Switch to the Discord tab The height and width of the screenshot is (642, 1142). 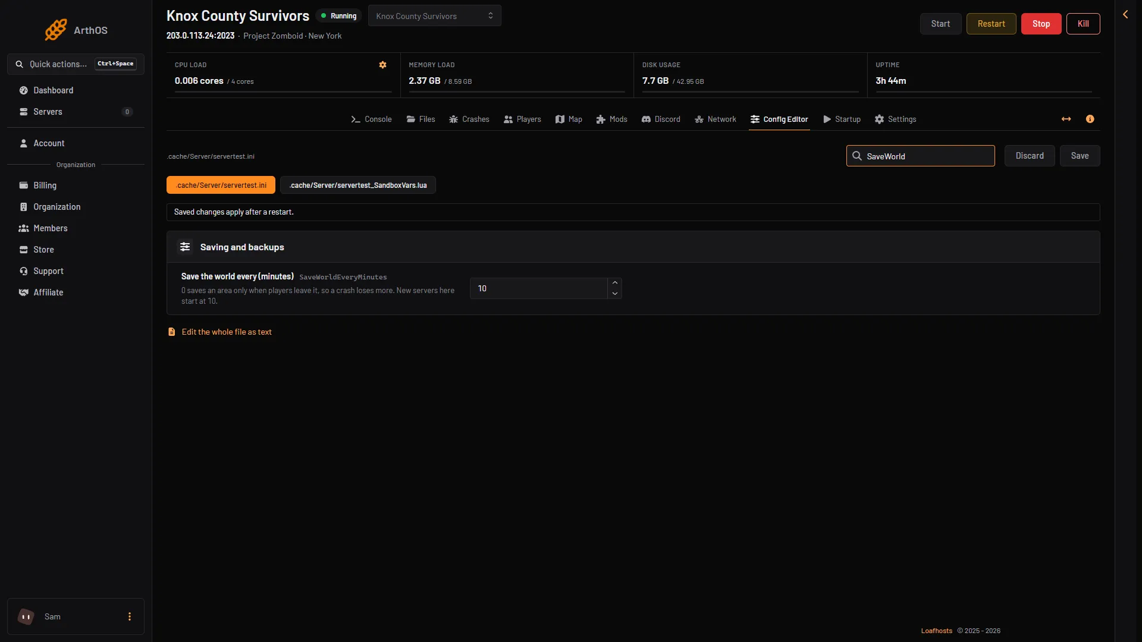(661, 119)
